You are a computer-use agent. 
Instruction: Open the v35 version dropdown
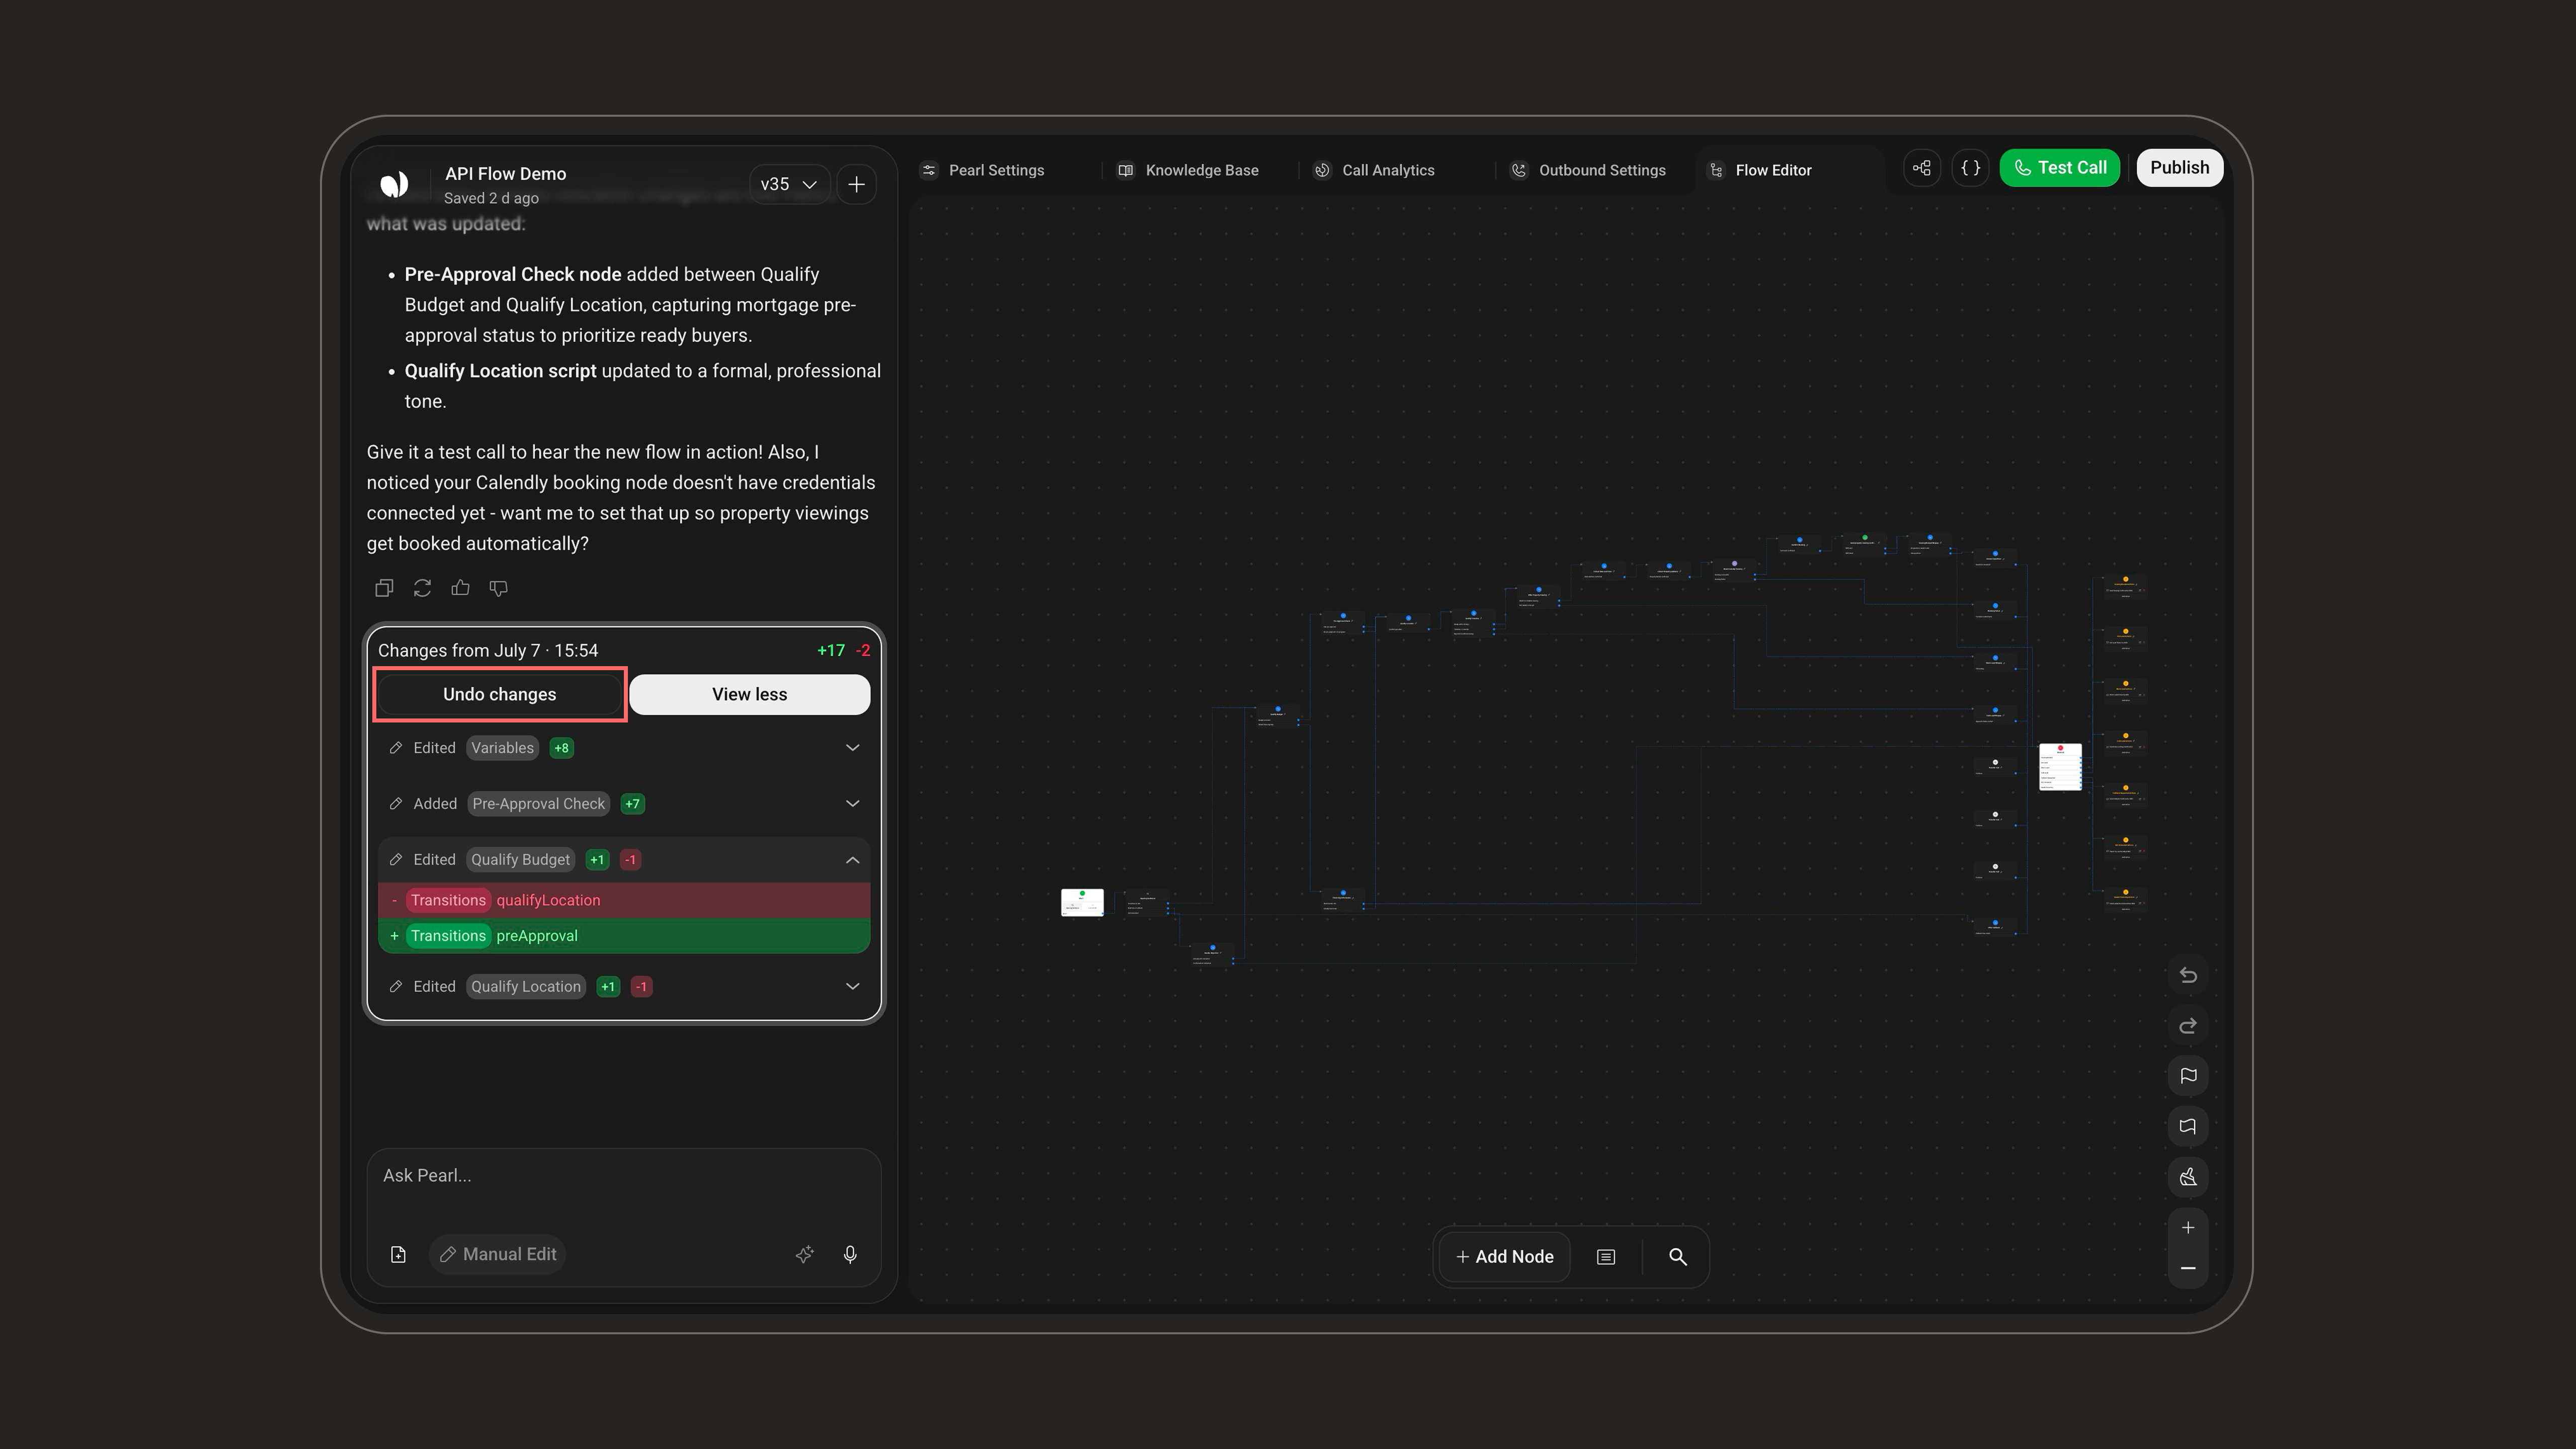[x=789, y=184]
